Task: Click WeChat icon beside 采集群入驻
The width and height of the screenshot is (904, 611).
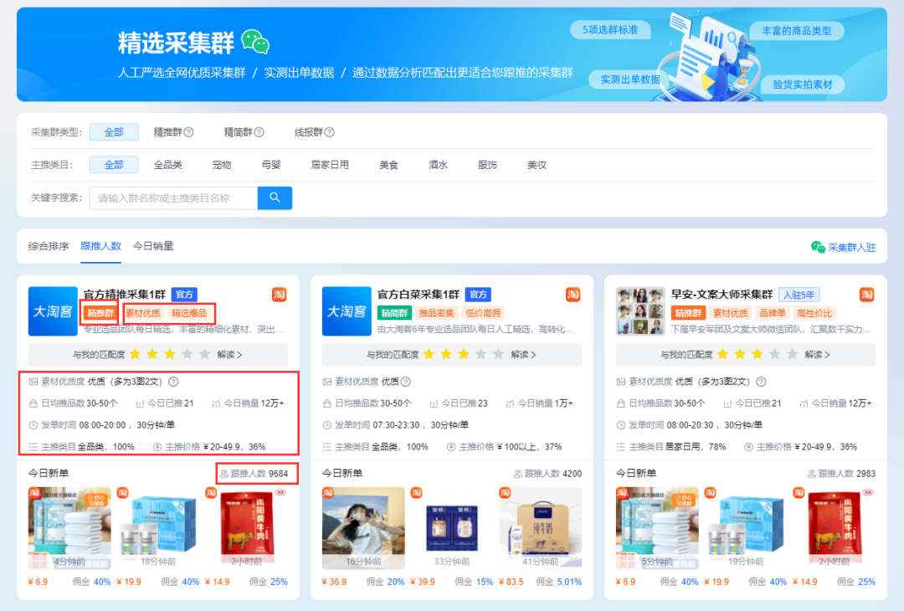Action: [818, 247]
